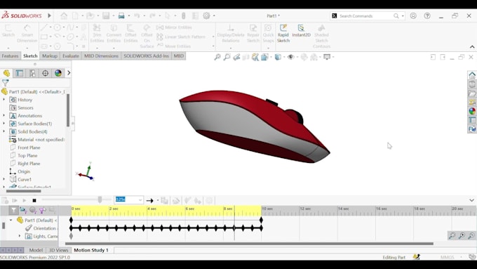This screenshot has width=477, height=269.
Task: Click the Home icon in task pane
Action: 472,75
